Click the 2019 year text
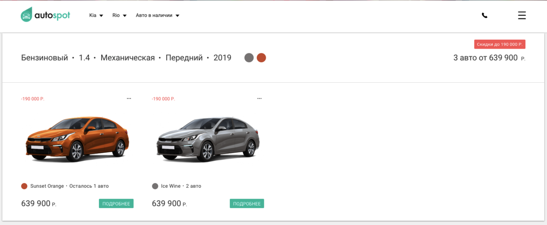Viewport: 547px width, 225px height. click(x=222, y=58)
